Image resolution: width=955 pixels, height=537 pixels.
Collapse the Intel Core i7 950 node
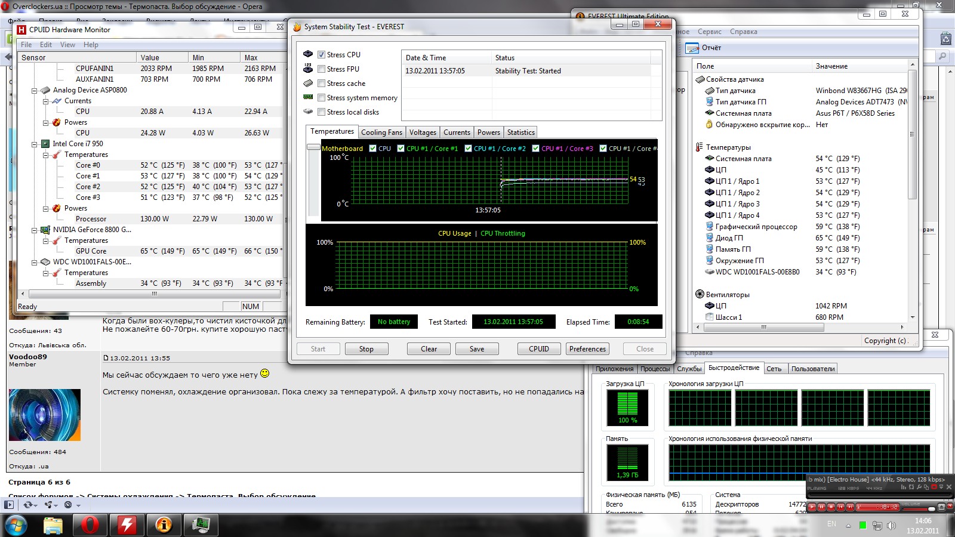point(34,144)
